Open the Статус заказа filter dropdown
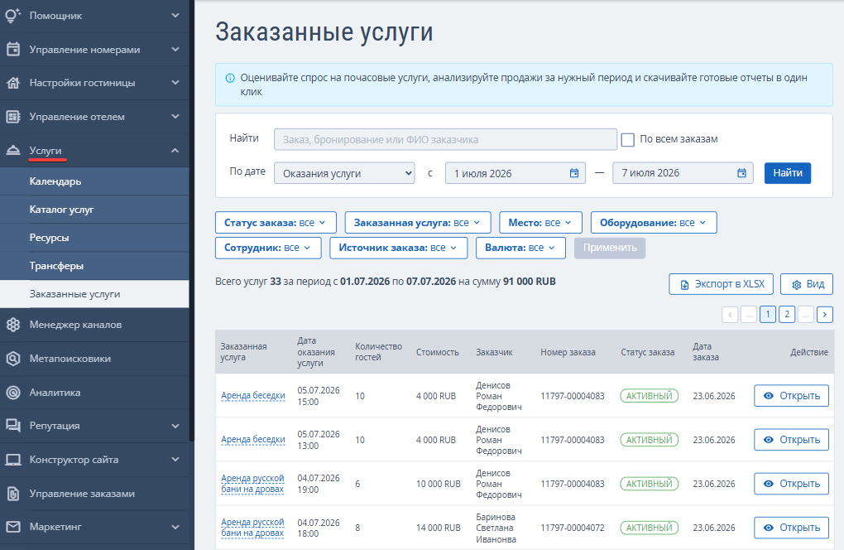 tap(276, 223)
